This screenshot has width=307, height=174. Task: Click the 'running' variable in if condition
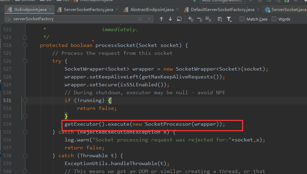pos(91,100)
